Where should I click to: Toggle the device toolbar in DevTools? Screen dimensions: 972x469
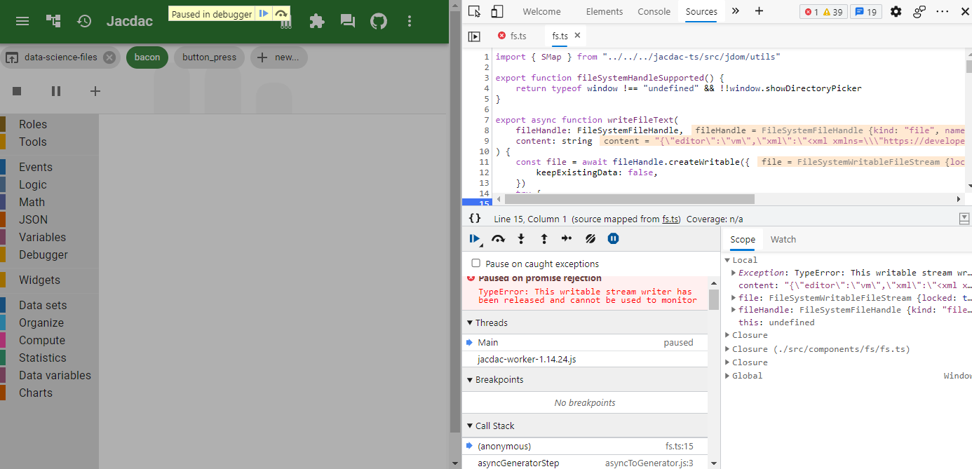pyautogui.click(x=497, y=11)
